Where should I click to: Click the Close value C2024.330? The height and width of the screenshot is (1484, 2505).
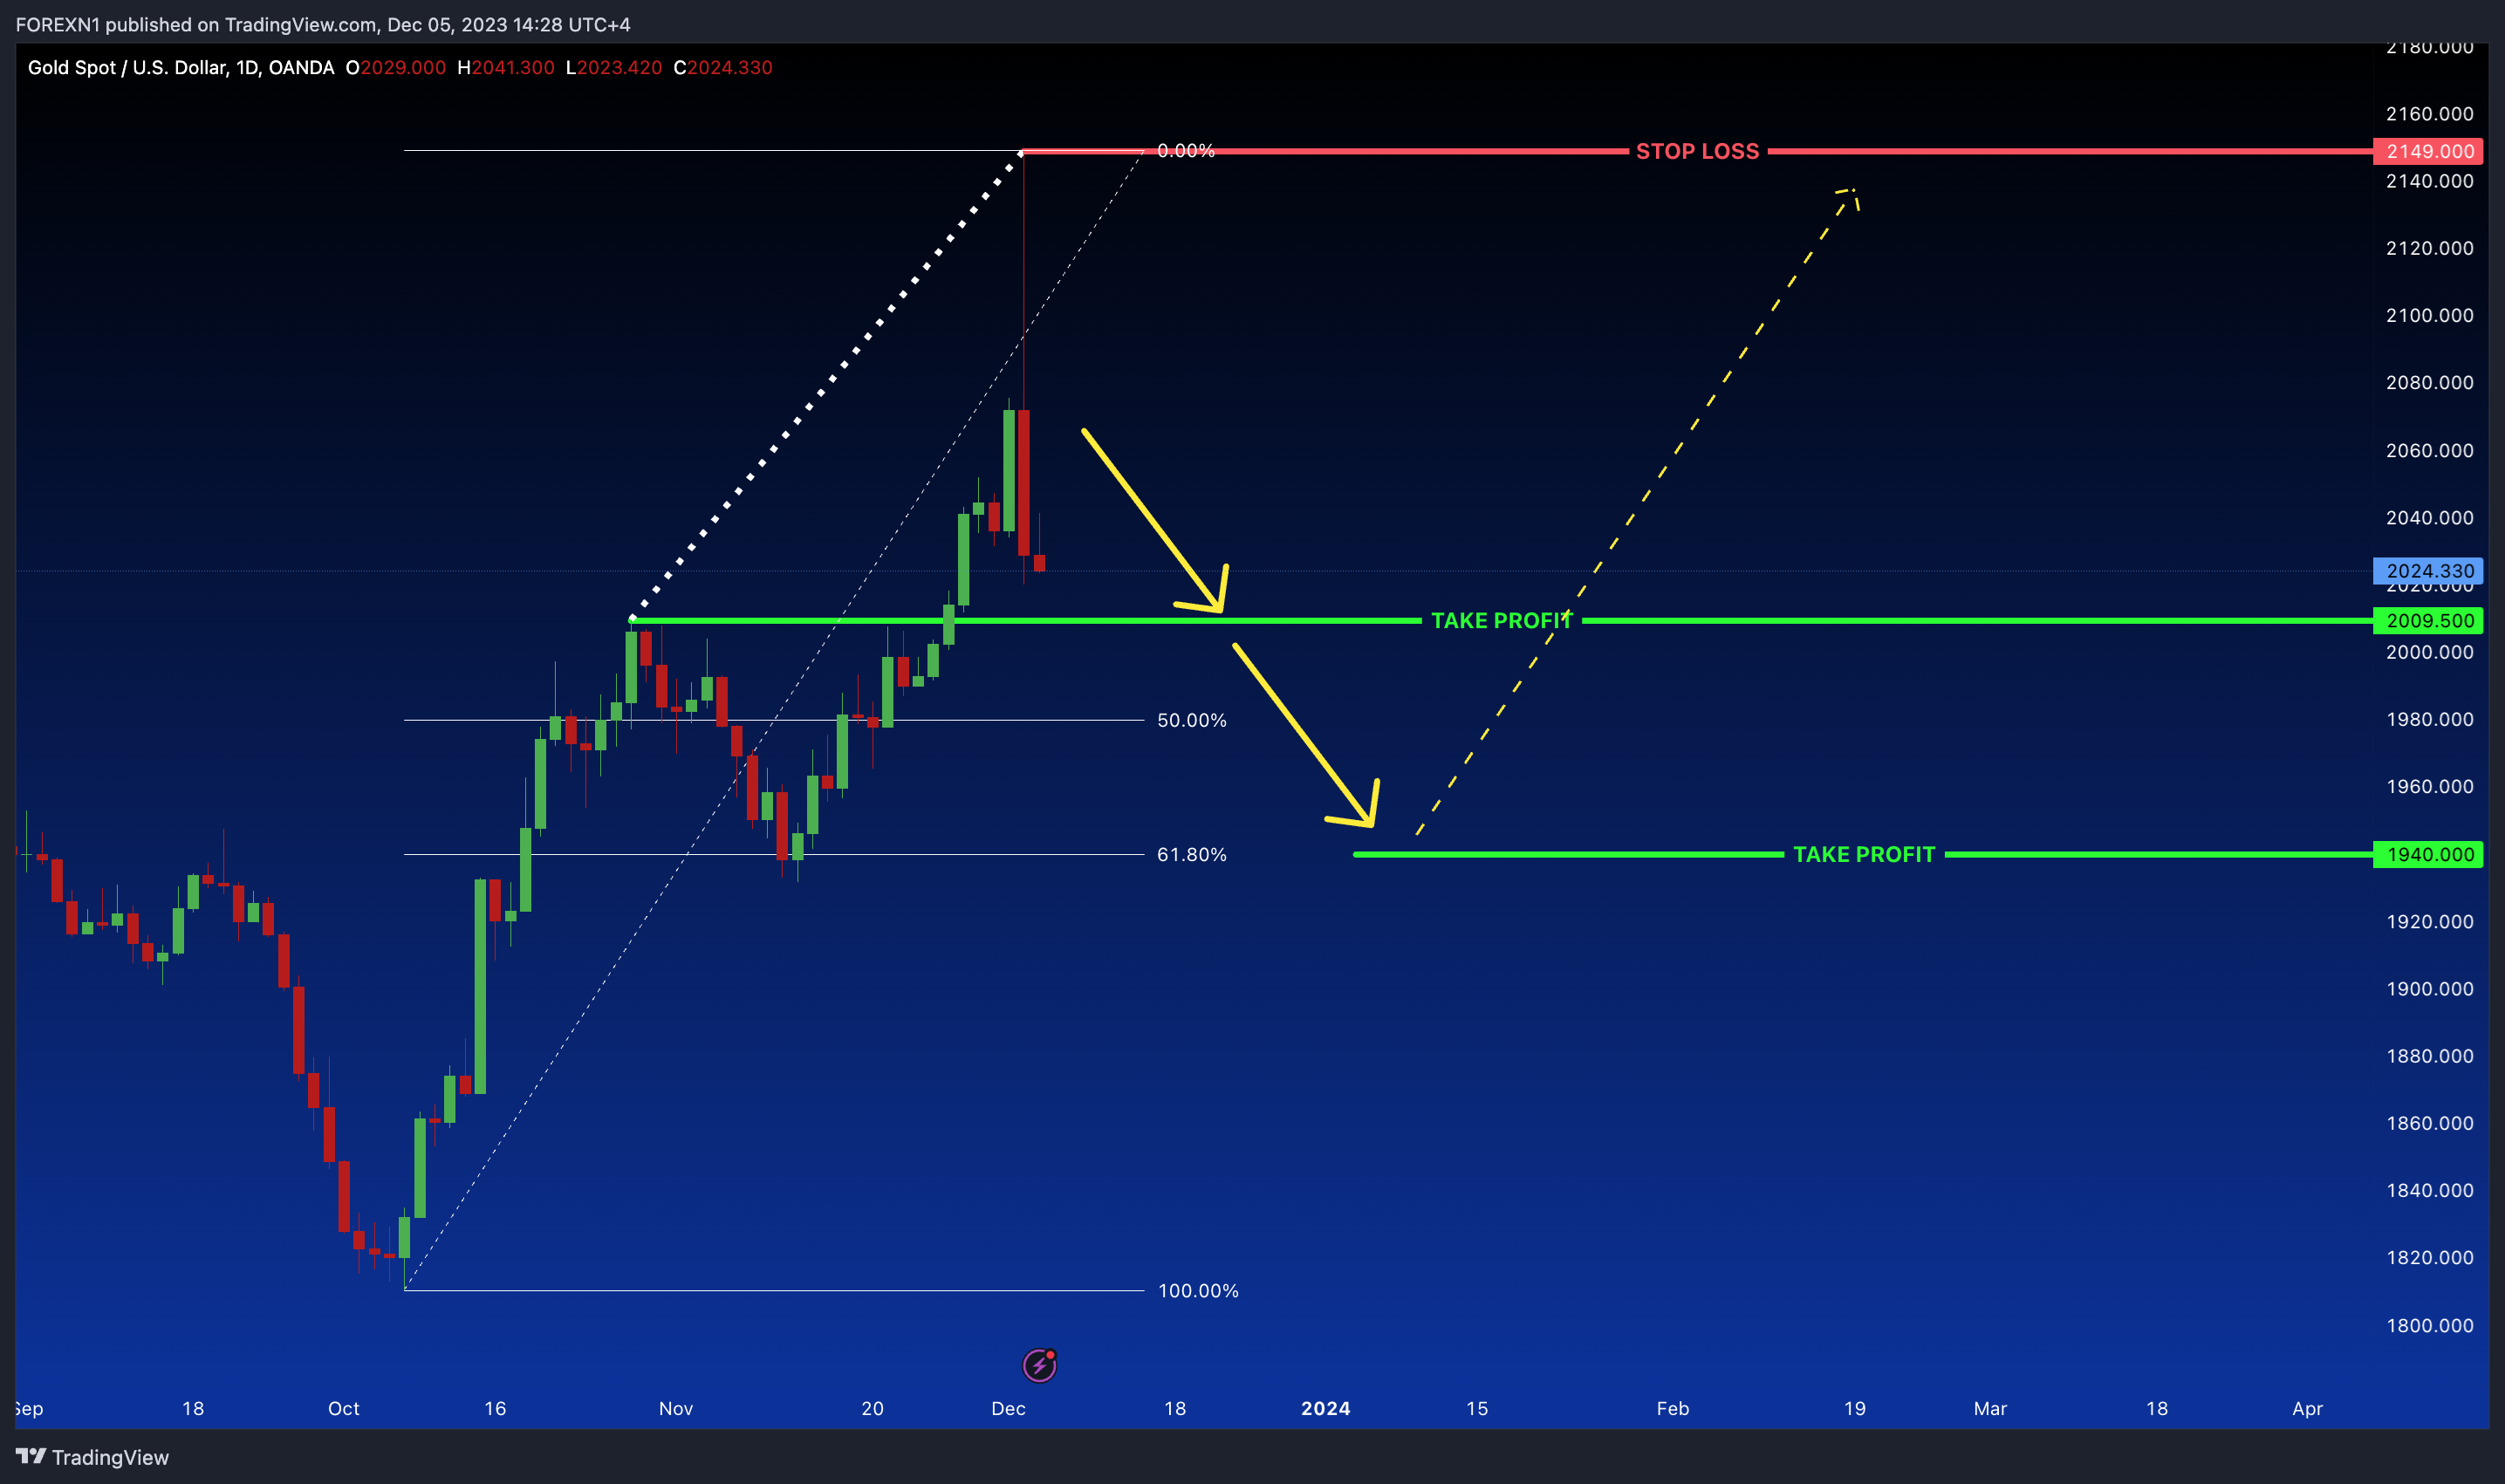pyautogui.click(x=723, y=67)
